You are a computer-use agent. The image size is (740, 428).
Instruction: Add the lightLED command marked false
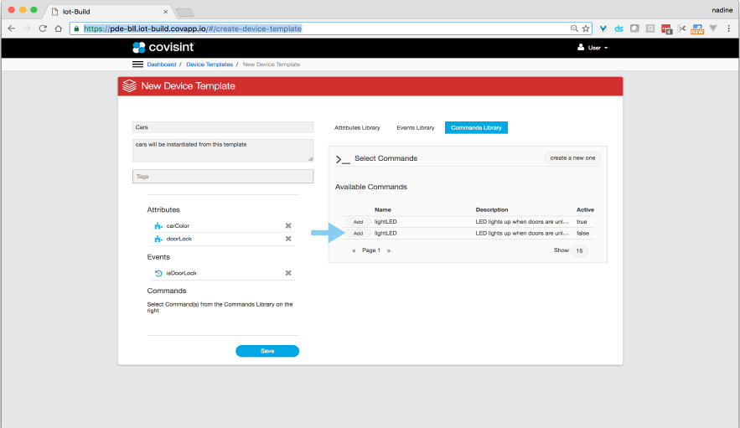point(358,233)
